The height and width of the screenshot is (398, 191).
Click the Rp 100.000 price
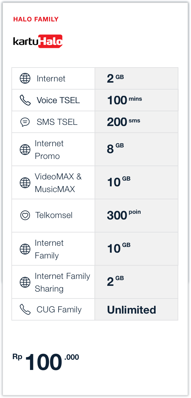click(x=46, y=362)
